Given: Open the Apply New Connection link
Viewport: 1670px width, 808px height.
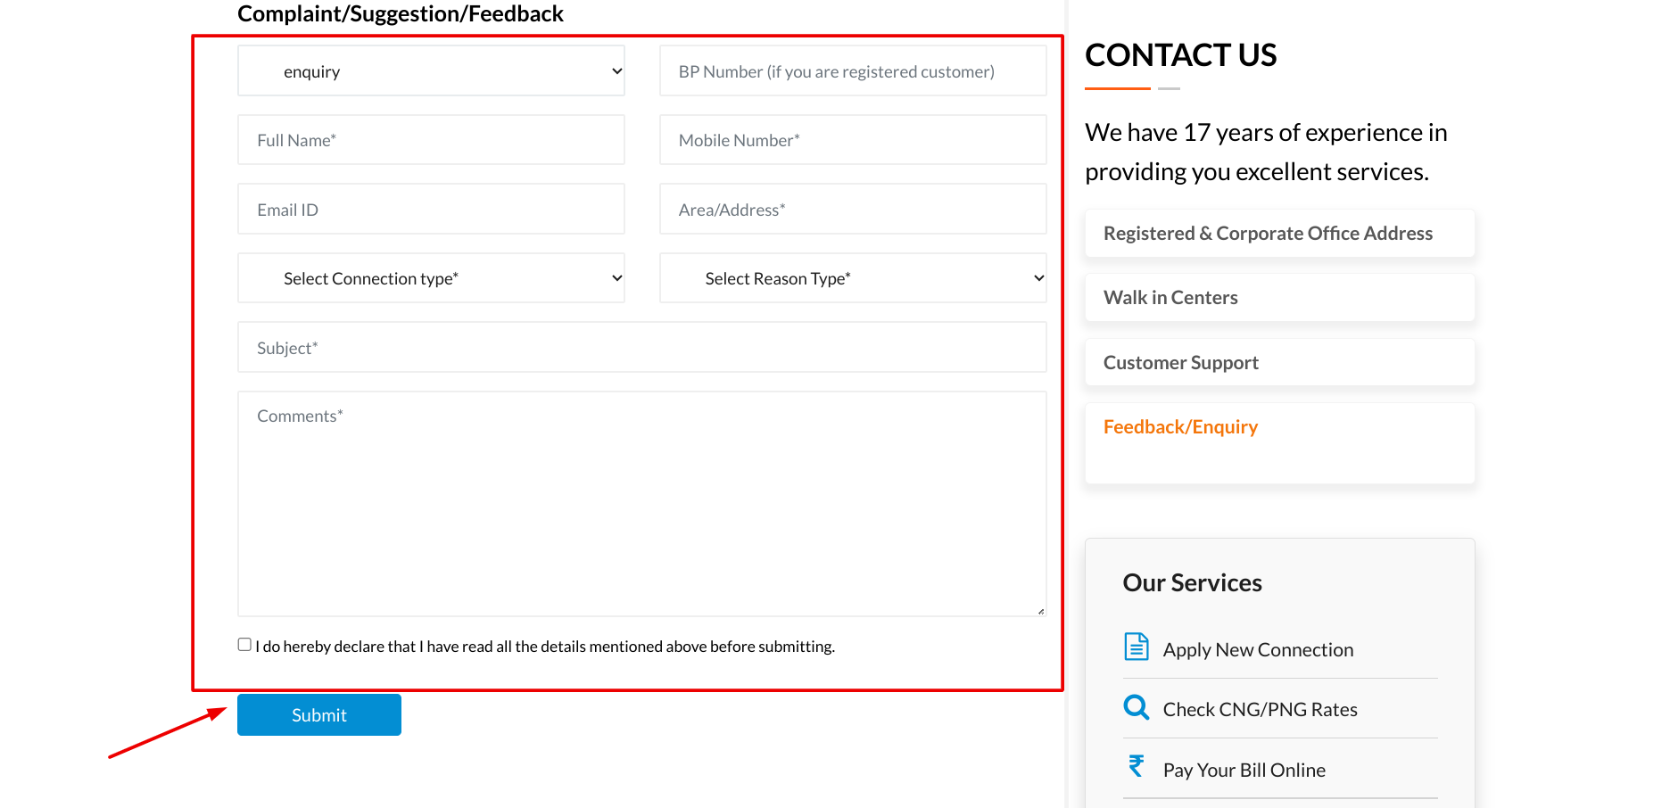Looking at the screenshot, I should pyautogui.click(x=1258, y=650).
